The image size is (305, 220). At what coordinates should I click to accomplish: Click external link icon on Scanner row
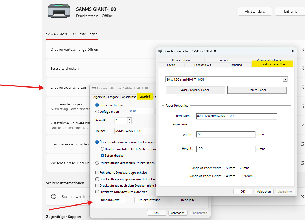point(302,197)
